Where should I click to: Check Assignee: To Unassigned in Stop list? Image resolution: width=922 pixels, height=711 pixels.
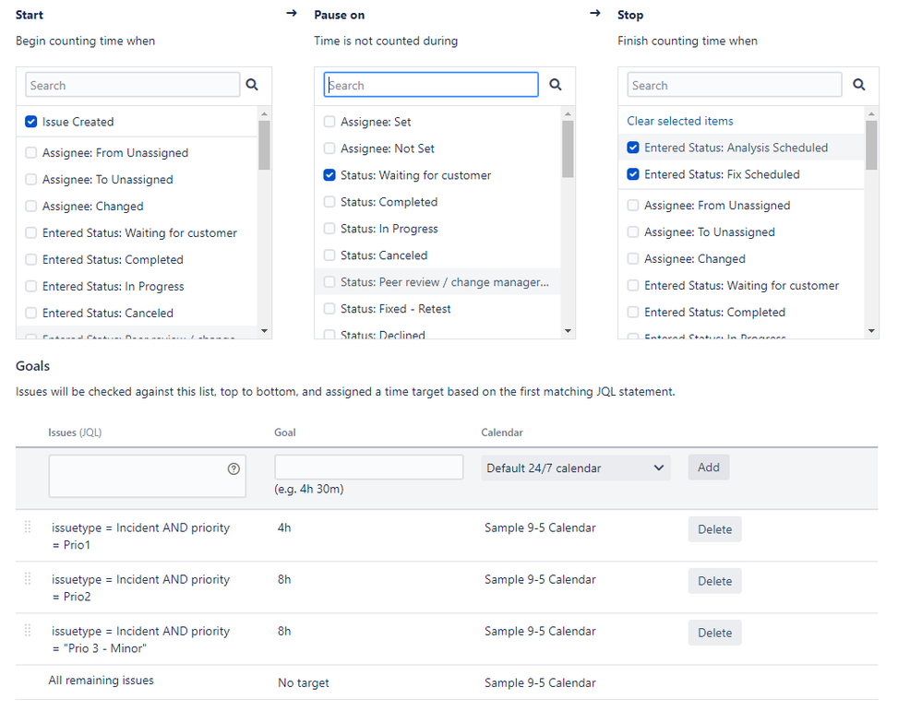[633, 232]
